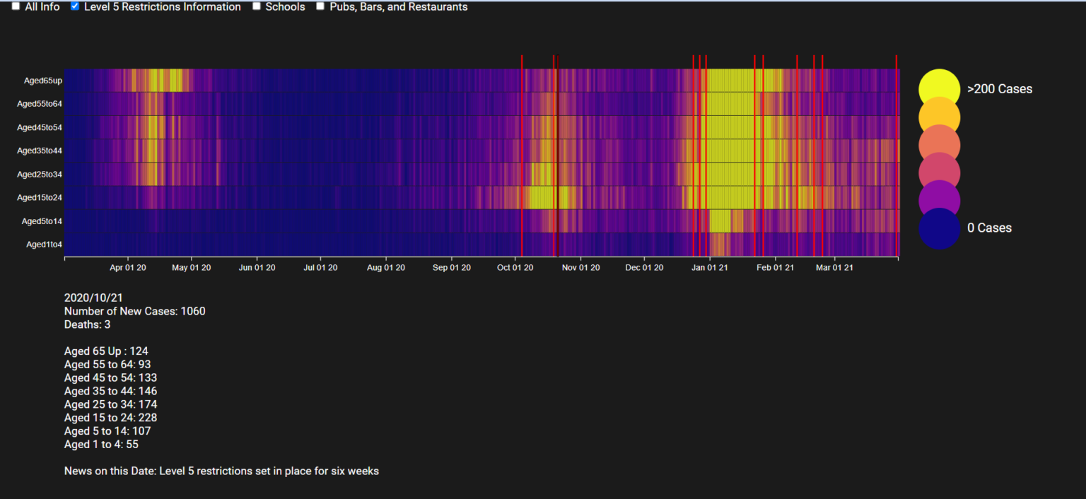
Task: Click the bright yellow block in Aged5to14 row
Action: [x=720, y=221]
